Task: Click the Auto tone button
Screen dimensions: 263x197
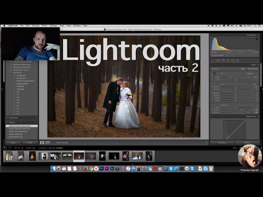Action: pyautogui.click(x=255, y=84)
